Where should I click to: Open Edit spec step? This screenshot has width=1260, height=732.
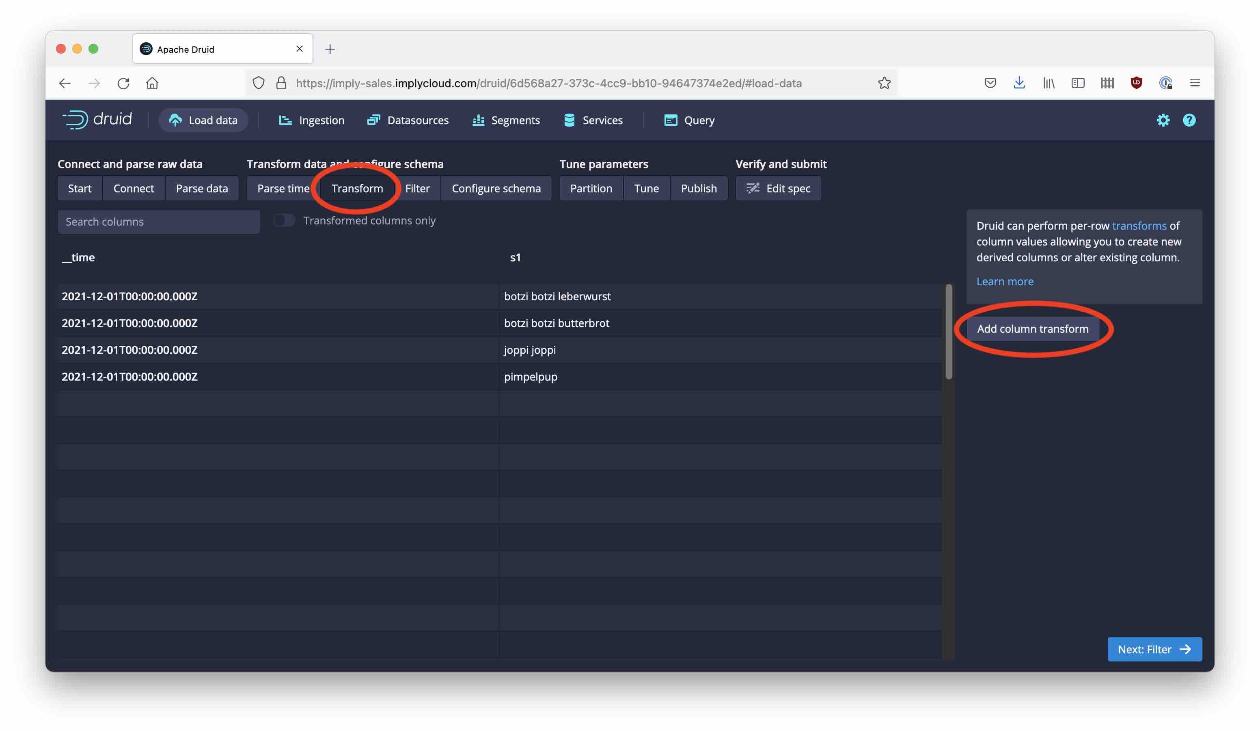pyautogui.click(x=778, y=188)
